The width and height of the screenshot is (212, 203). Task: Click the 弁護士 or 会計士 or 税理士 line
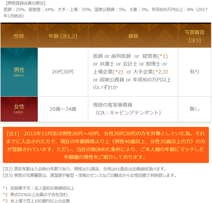tap(130, 64)
